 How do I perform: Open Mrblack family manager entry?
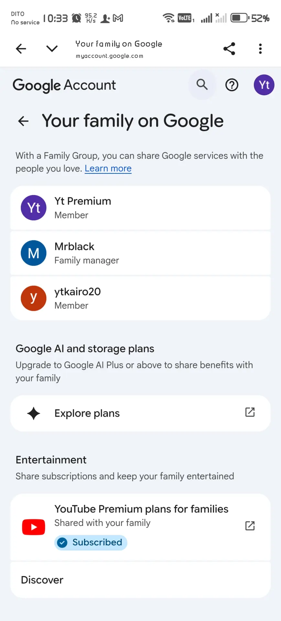(140, 253)
